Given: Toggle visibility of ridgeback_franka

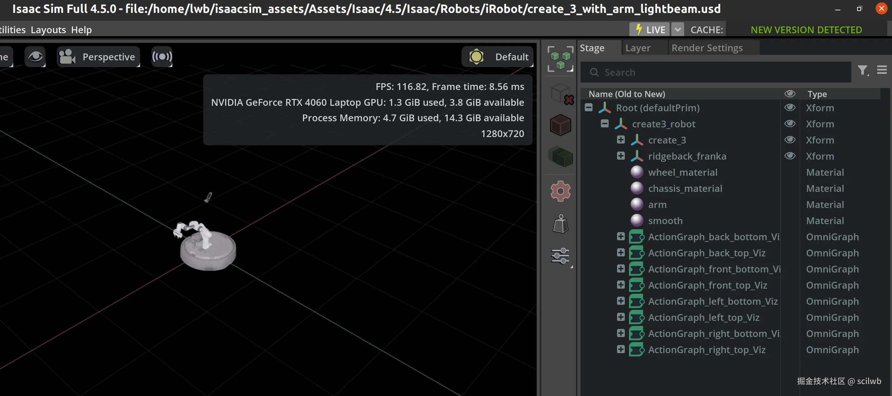Looking at the screenshot, I should (790, 156).
